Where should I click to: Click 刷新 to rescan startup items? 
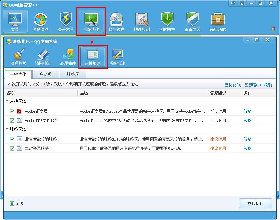[268, 85]
